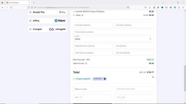Click the Domain WHOIS Privacy Protection line
Image resolution: width=186 pixels, height=104 pixels.
tap(90, 12)
